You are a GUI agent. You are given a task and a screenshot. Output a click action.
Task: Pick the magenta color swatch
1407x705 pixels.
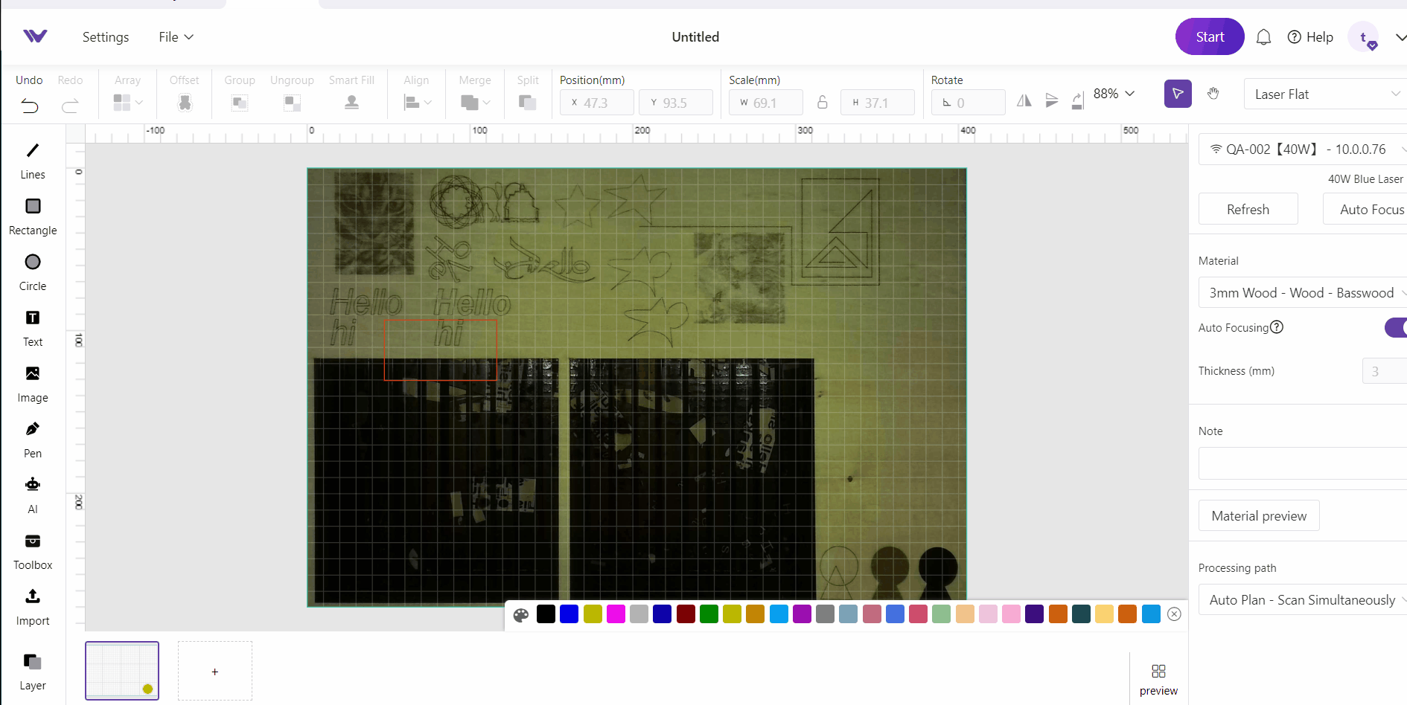(616, 614)
